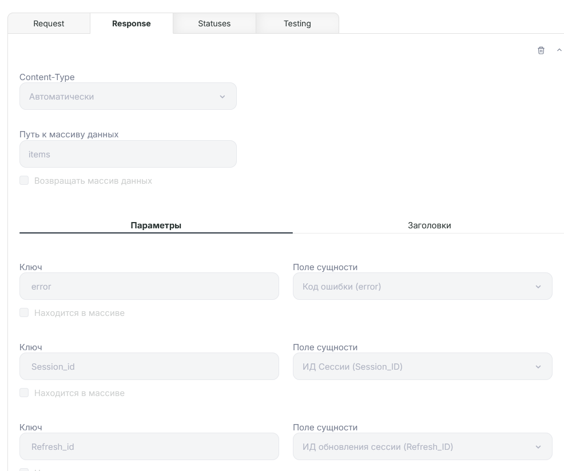Toggle Находится в массиве under Session_id key
This screenshot has width=564, height=471.
pyautogui.click(x=24, y=393)
